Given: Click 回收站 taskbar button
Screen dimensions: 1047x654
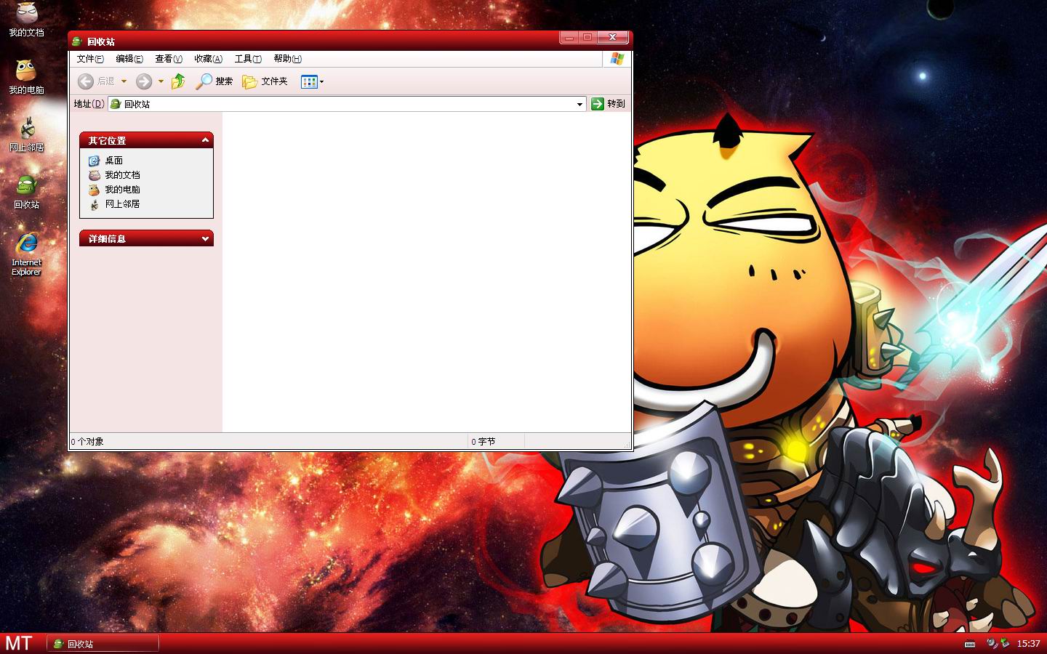Looking at the screenshot, I should [x=103, y=644].
